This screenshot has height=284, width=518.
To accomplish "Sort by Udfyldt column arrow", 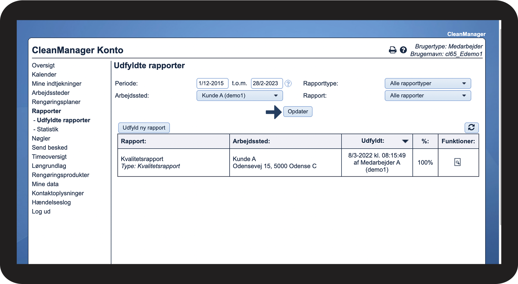I will pyautogui.click(x=405, y=141).
